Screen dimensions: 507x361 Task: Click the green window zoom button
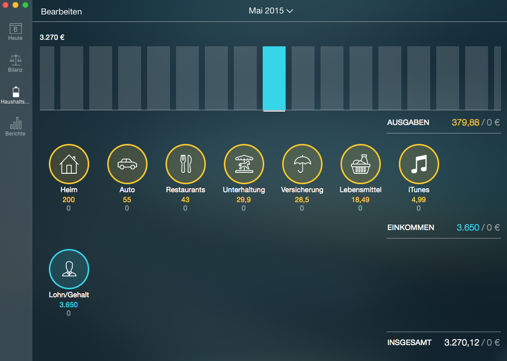click(x=25, y=4)
